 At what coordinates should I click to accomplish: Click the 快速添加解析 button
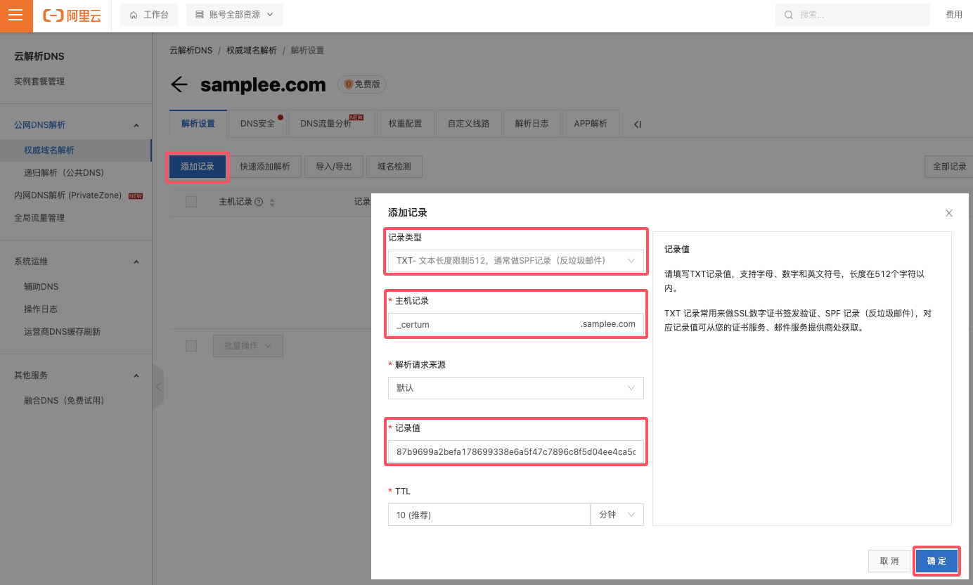tap(265, 167)
